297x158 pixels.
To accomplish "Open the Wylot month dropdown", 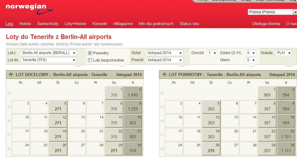I will pos(165,53).
